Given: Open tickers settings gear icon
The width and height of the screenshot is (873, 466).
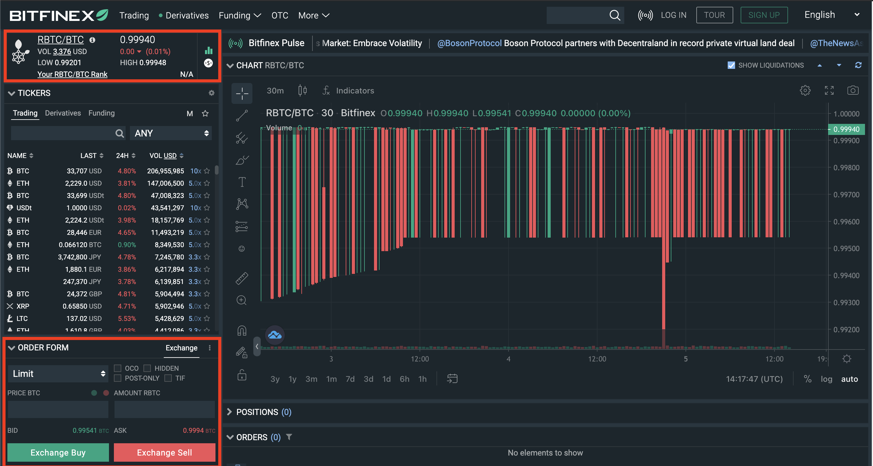Looking at the screenshot, I should [x=211, y=93].
